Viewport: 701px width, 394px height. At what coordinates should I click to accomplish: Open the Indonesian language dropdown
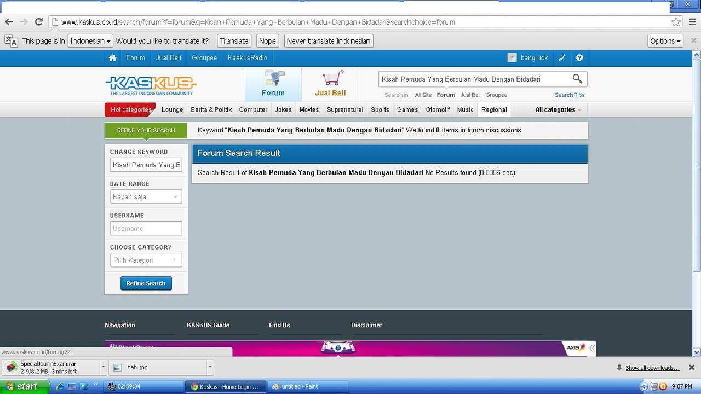pos(90,41)
